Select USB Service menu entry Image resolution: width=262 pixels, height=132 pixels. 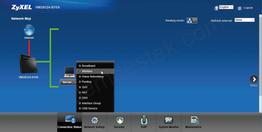(89, 108)
